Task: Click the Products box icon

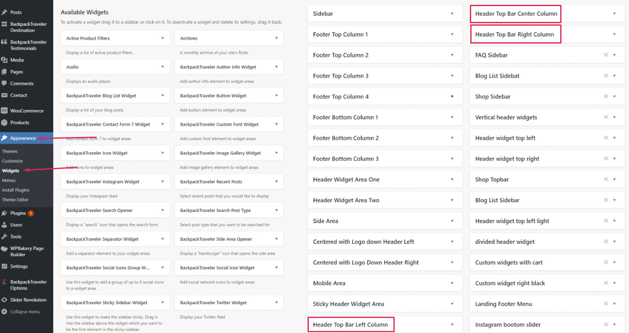Action: pyautogui.click(x=4, y=122)
